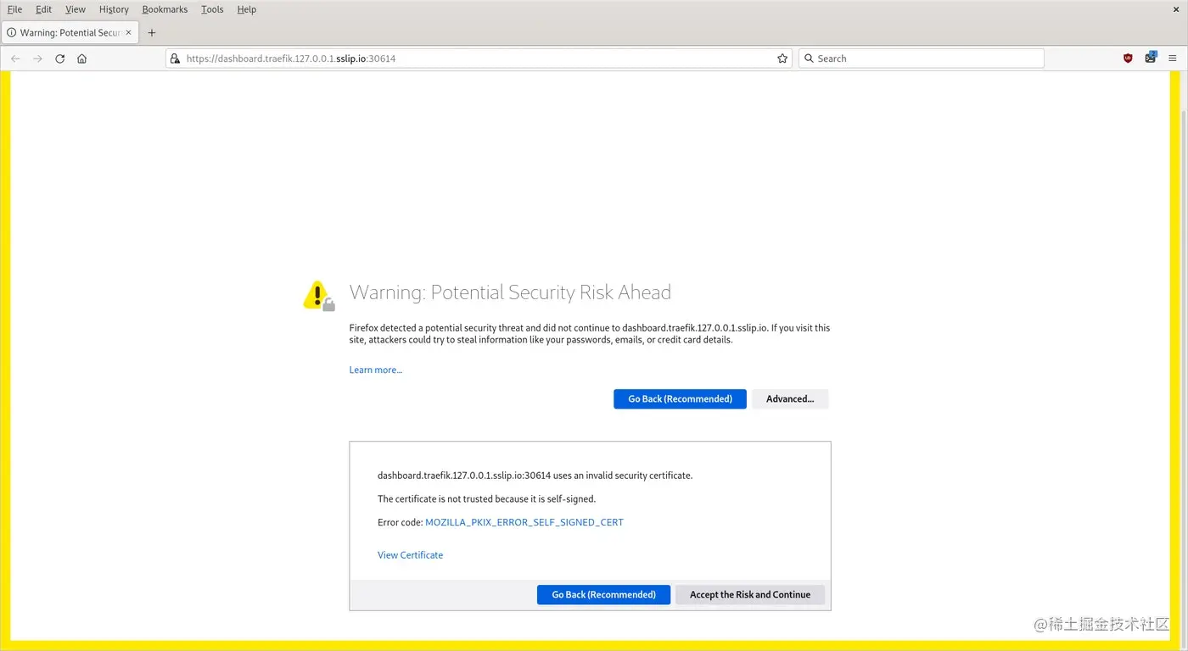Screen dimensions: 1188x651
Task: Click the upper Go Back (Recommended) button
Action: (x=680, y=399)
